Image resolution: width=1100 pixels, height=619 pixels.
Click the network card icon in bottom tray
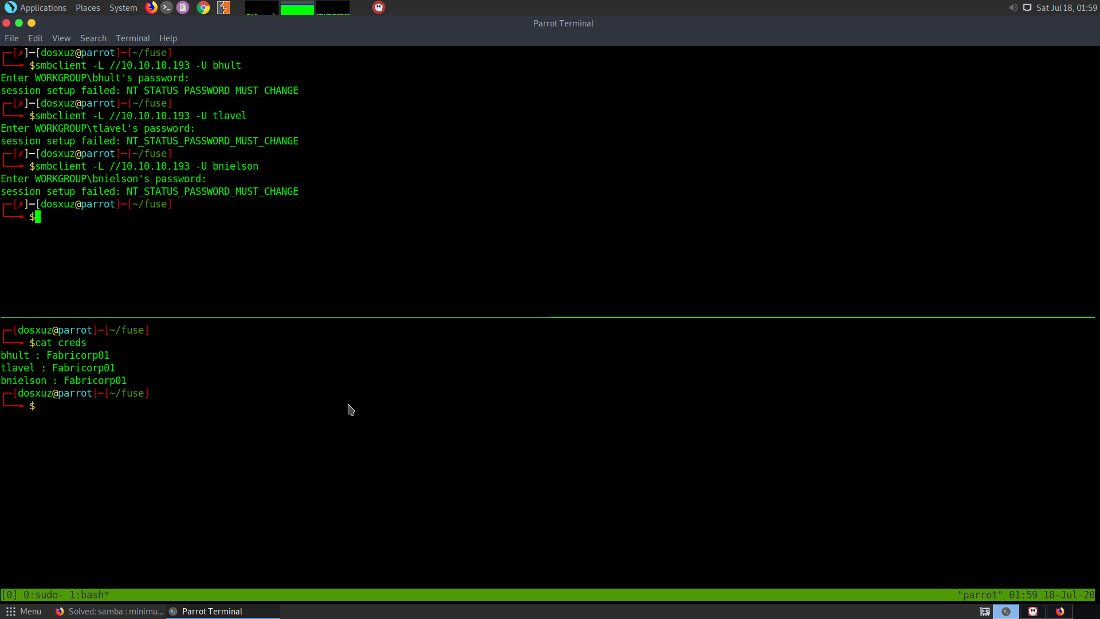[985, 612]
